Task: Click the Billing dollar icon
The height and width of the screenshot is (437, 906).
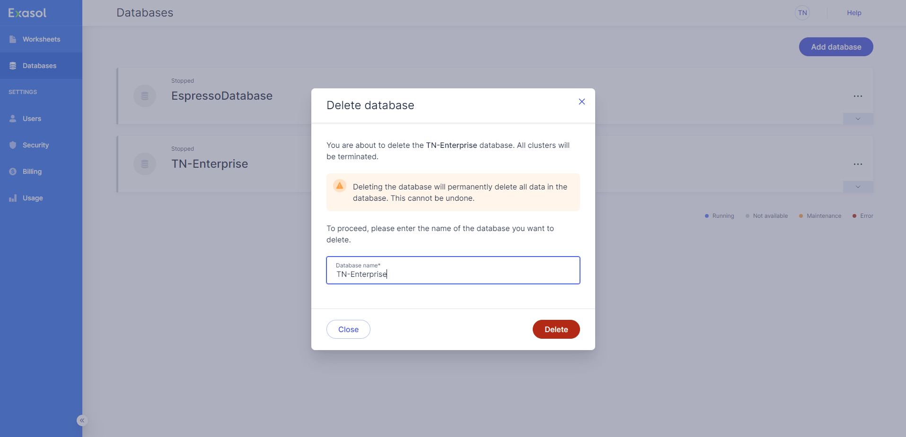Action: pos(13,171)
